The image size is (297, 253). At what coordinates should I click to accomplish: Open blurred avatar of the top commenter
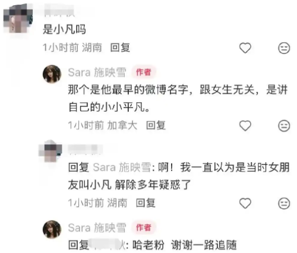18,18
